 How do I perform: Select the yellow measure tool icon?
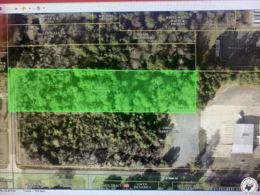tap(23, 8)
